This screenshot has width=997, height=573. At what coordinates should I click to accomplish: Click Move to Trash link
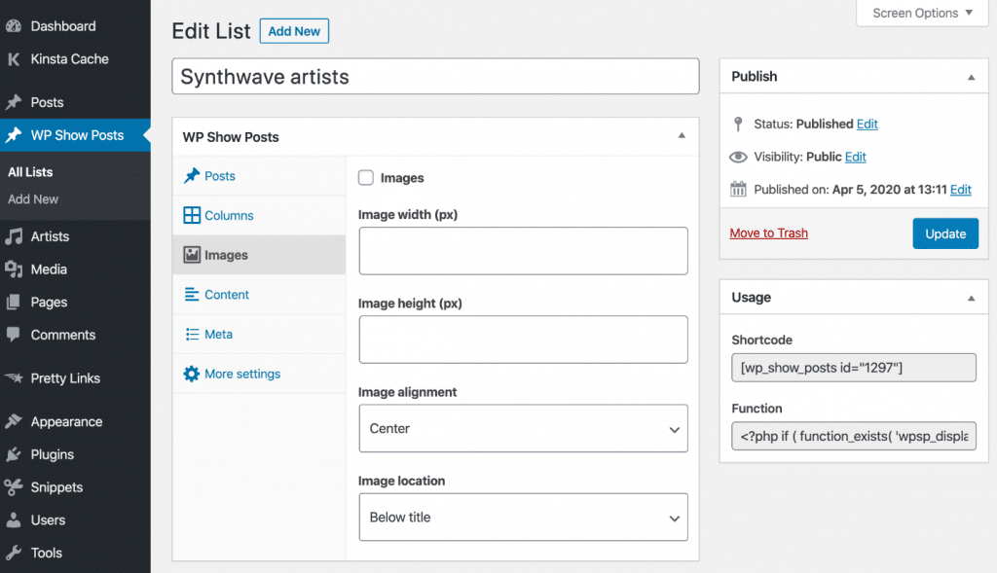click(768, 233)
